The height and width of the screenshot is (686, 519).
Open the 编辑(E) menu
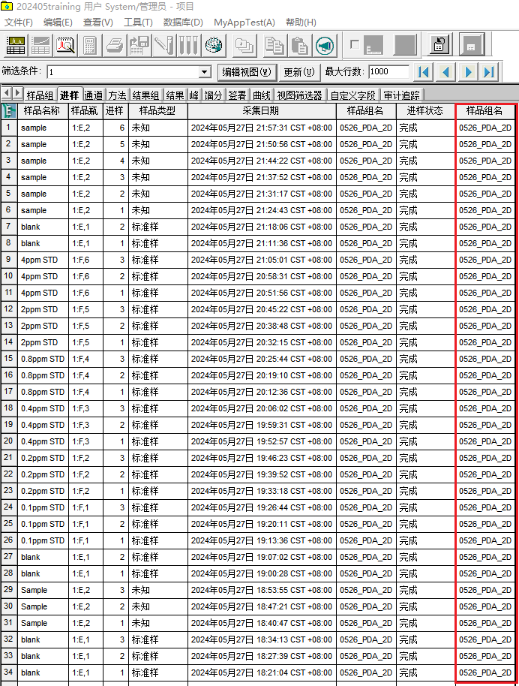click(x=58, y=23)
